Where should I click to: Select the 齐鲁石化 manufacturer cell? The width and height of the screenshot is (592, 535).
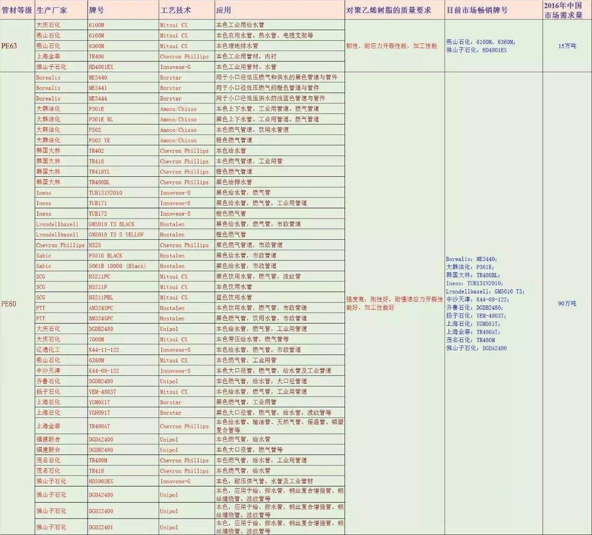pos(61,381)
